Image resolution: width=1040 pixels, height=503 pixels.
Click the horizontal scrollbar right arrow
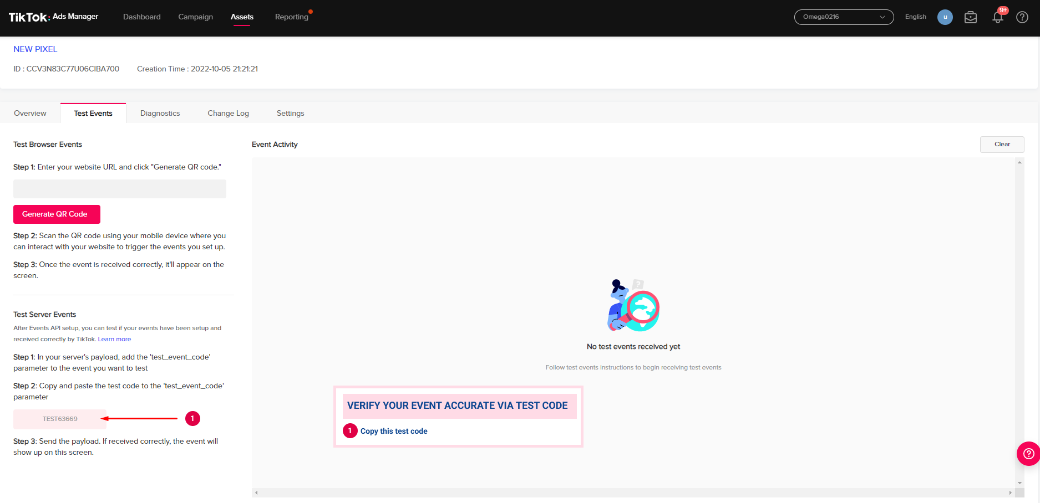[1010, 492]
